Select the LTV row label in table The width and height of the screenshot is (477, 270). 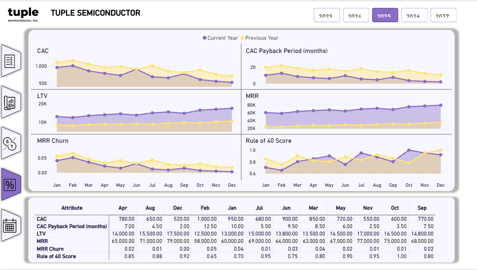pos(41,234)
